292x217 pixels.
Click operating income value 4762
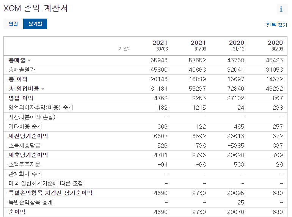(x=161, y=98)
